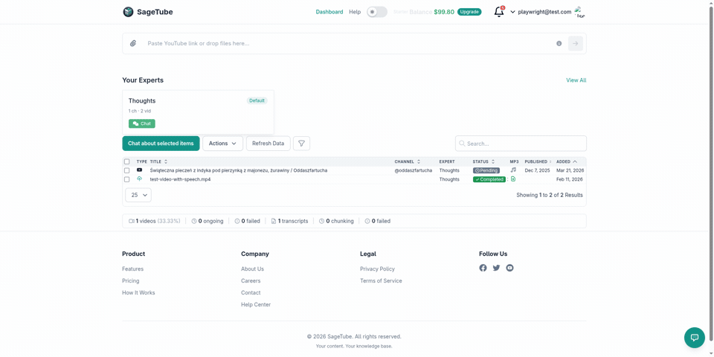Click the user avatar image

pos(579,12)
